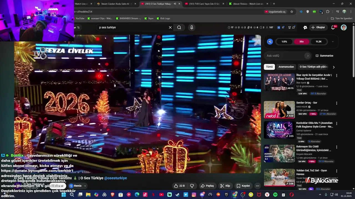Open Epic Games Launcher from taskbar

click(x=226, y=195)
